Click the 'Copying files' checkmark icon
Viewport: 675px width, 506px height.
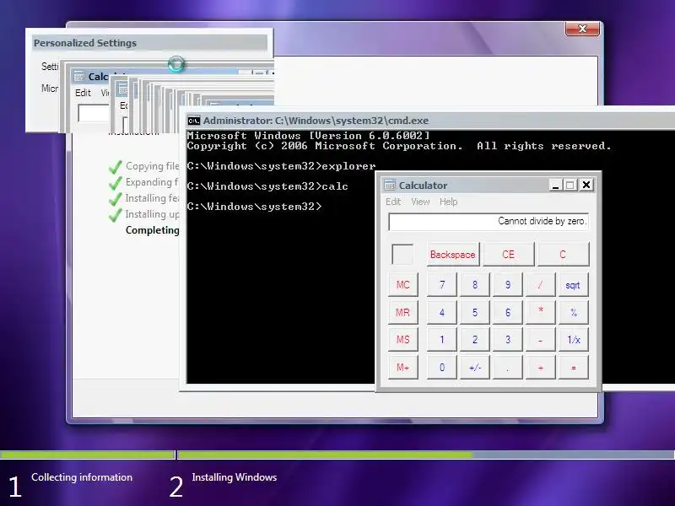(x=116, y=166)
